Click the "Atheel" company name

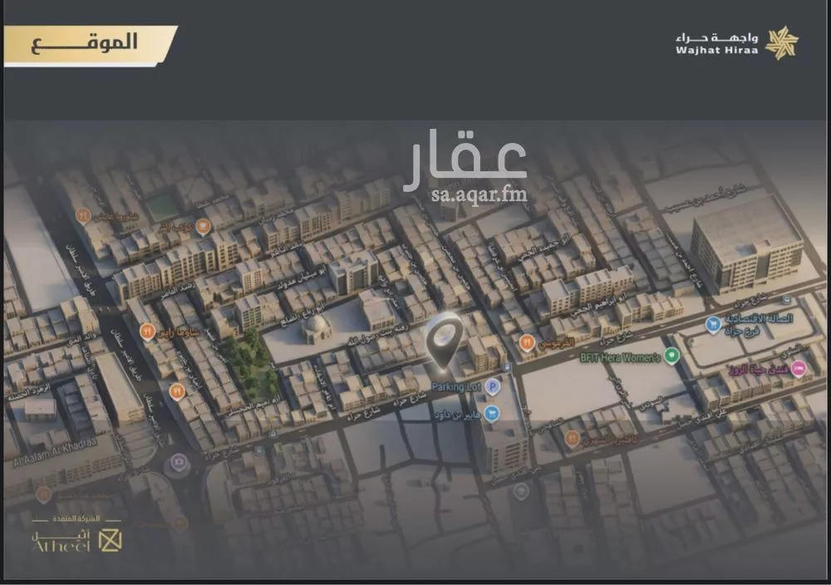tap(61, 545)
